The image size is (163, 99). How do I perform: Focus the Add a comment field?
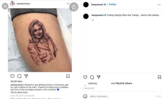click(121, 96)
